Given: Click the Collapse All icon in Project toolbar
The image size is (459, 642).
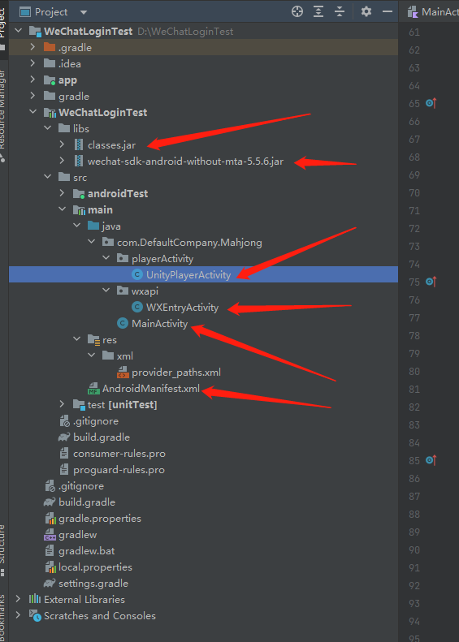Looking at the screenshot, I should click(340, 11).
